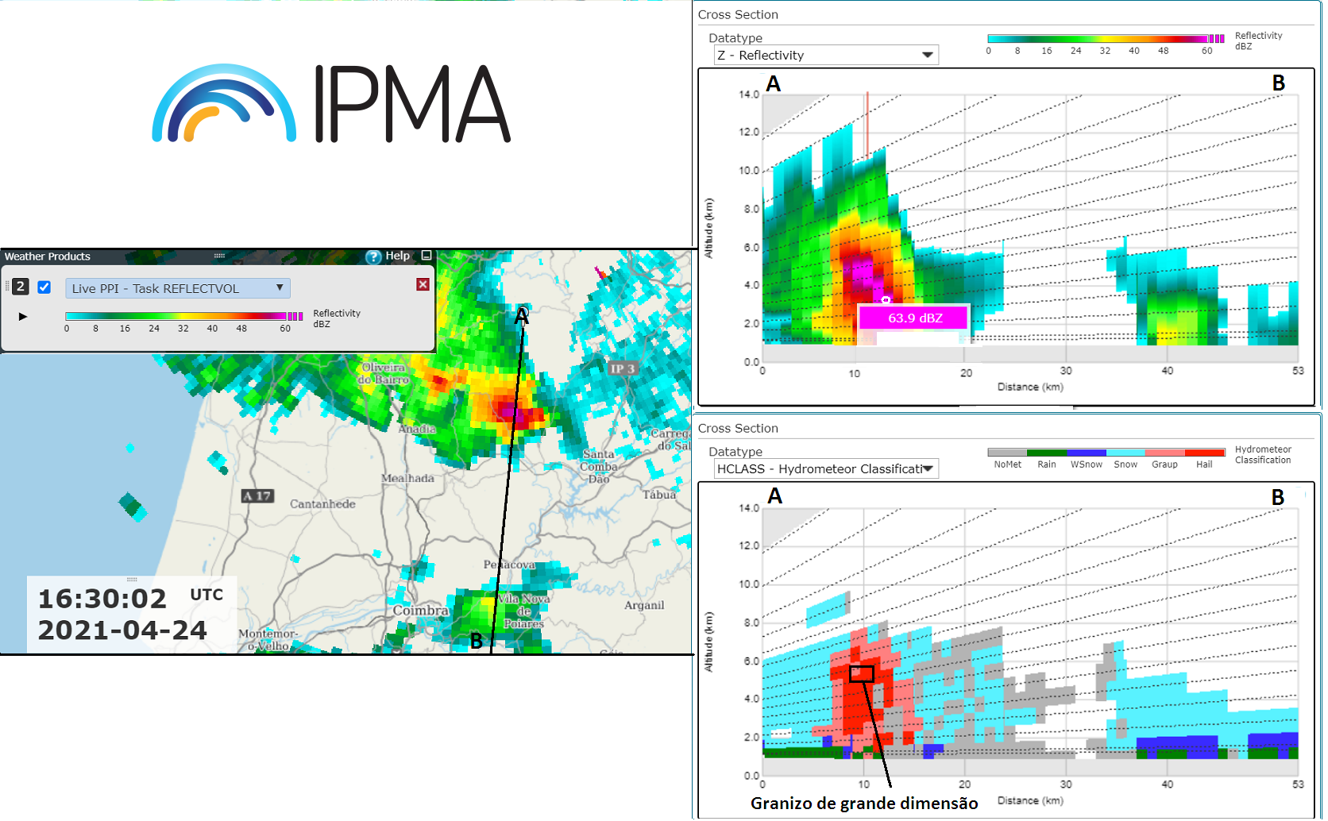Screen dimensions: 1328x821
Task: Click the NoMet grey legend swatch
Action: pyautogui.click(x=1007, y=453)
